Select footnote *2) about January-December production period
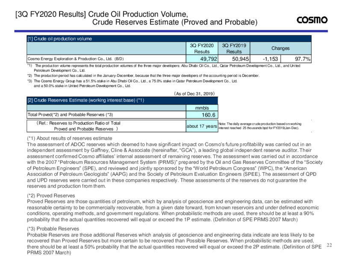This screenshot has height=256, width=342. point(143,76)
